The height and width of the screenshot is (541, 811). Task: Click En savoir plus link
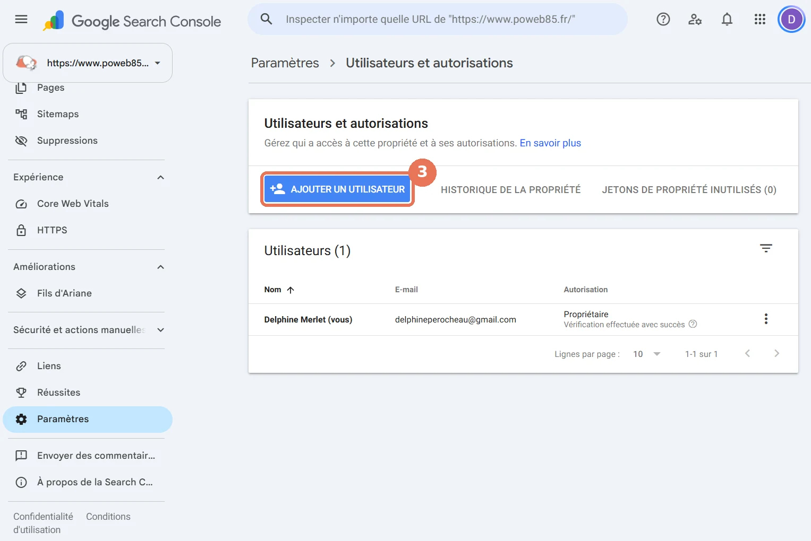click(x=550, y=143)
